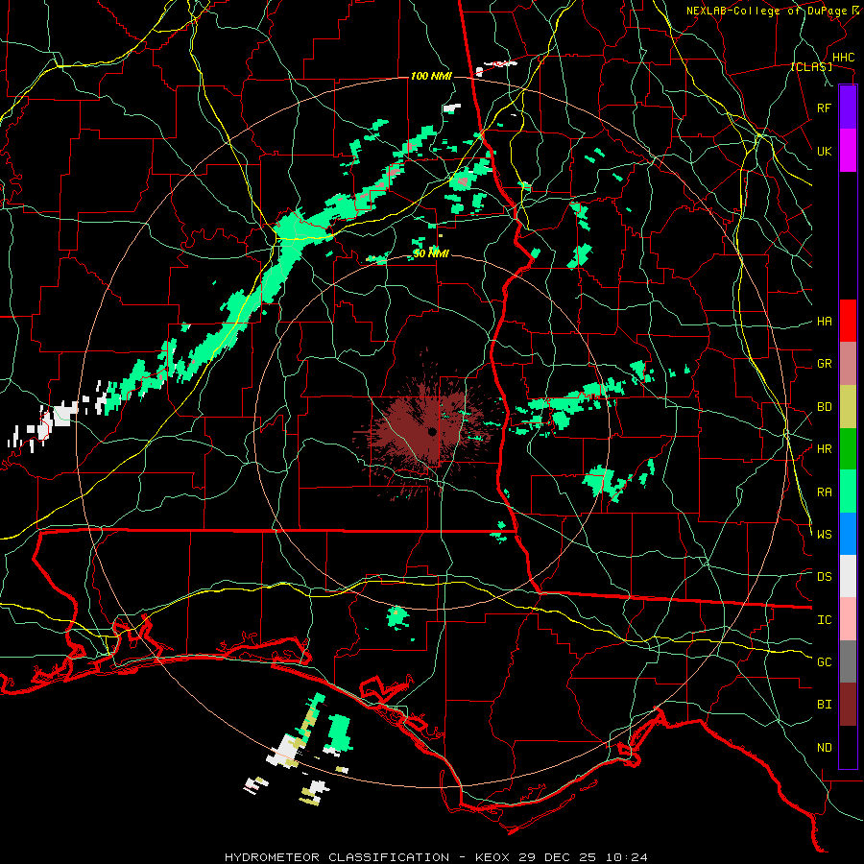864x864 pixels.
Task: Click the '50 NMI' range ring label
Action: point(431,253)
